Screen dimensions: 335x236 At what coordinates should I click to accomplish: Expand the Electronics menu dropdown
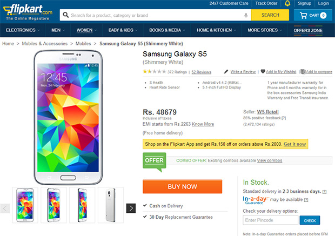coord(23,30)
